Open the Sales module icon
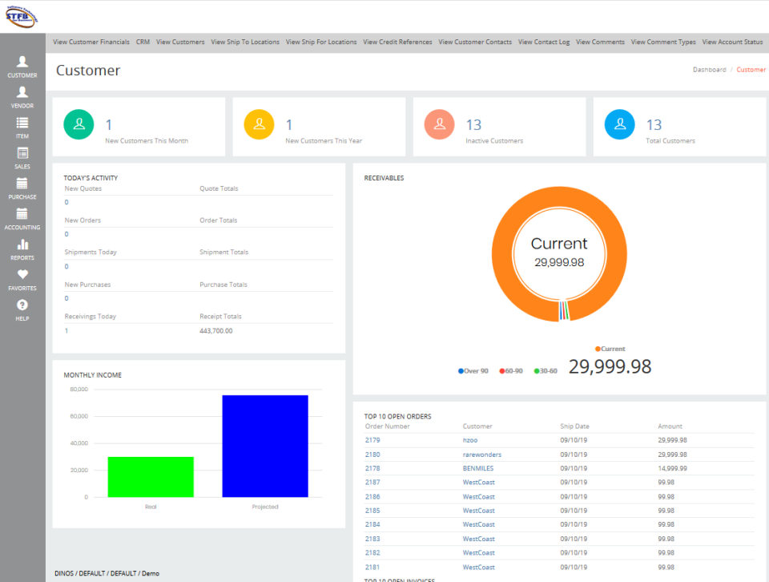 22,152
